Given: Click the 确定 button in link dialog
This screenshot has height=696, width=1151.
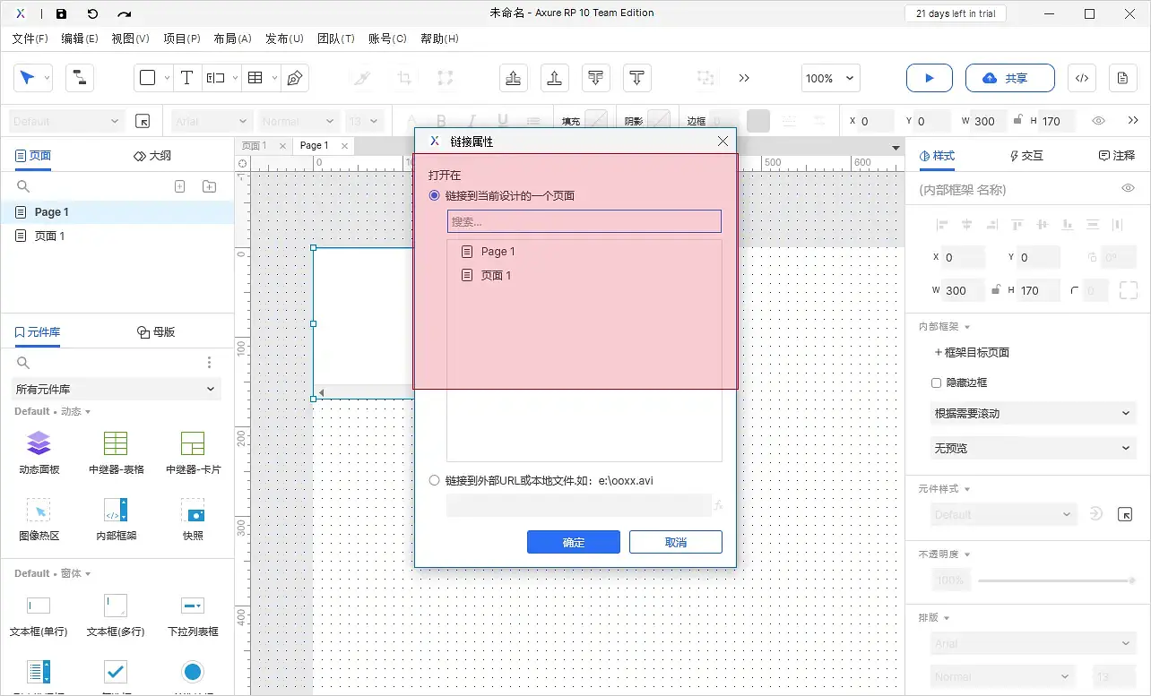Looking at the screenshot, I should point(573,542).
